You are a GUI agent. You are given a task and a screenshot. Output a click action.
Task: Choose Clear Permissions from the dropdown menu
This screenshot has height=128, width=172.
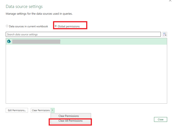71,116
